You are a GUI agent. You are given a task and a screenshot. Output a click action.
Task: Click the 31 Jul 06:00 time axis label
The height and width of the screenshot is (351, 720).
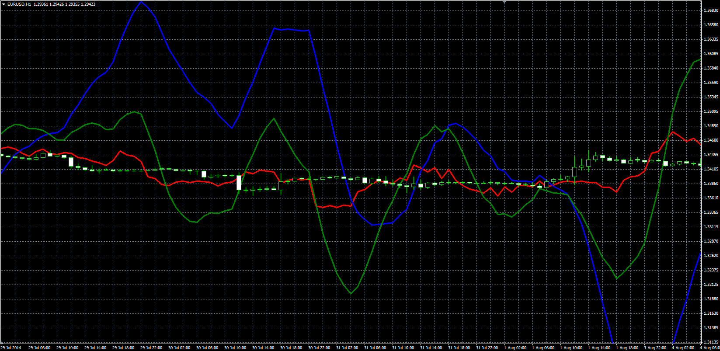375,348
